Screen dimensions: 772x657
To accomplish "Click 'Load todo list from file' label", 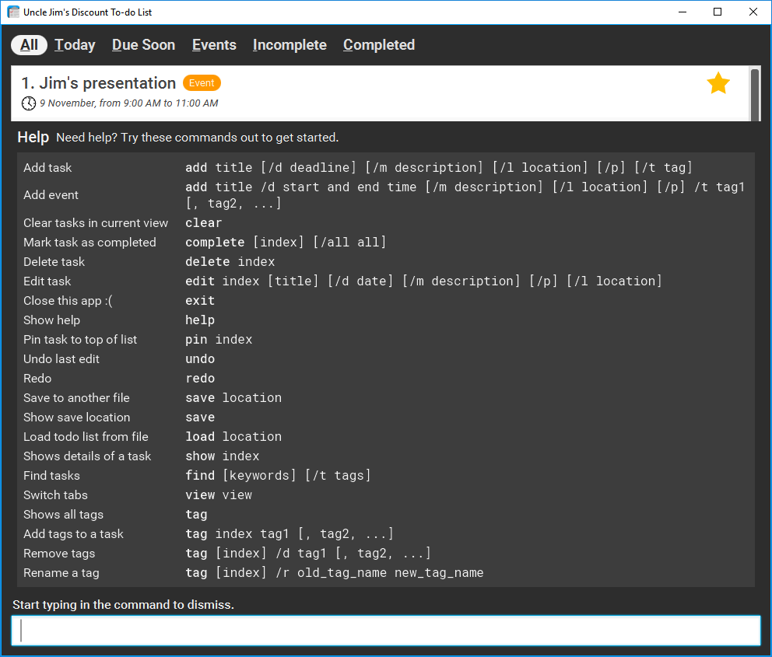I will tap(86, 437).
